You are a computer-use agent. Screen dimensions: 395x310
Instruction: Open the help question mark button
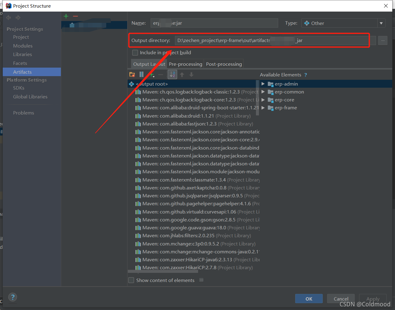13,297
